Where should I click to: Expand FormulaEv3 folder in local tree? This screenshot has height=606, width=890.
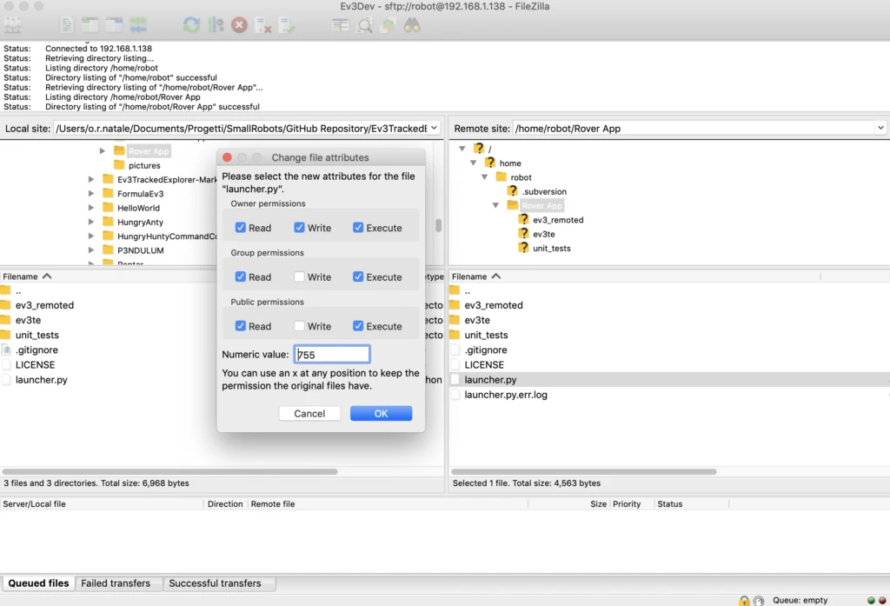pos(90,194)
